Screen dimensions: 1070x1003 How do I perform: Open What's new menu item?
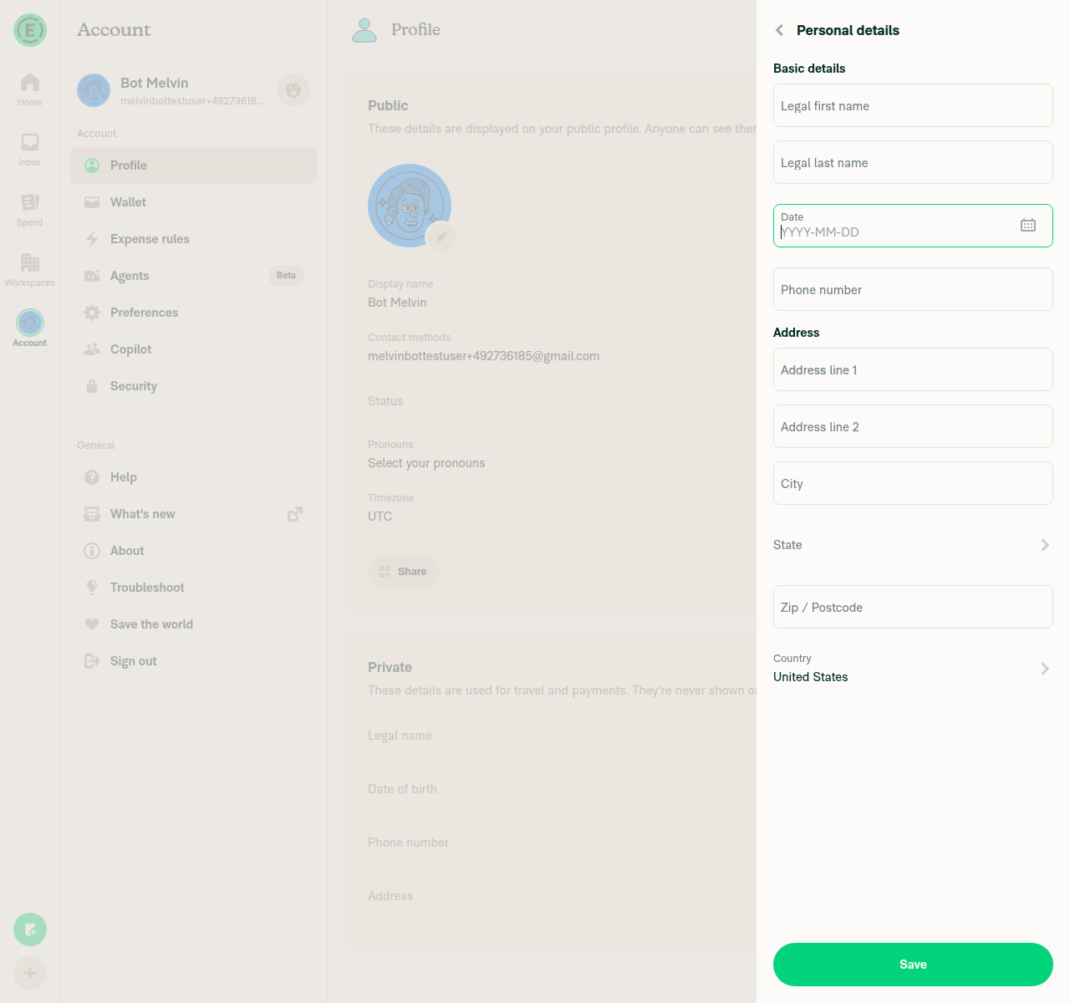193,514
